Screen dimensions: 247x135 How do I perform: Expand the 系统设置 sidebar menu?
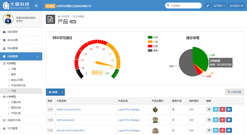21,40
